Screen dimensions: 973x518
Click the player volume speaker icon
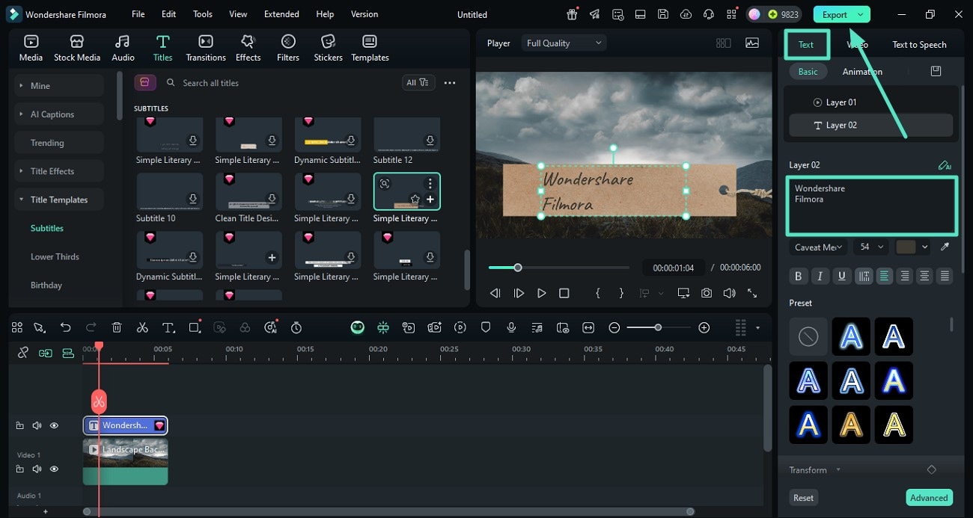(729, 293)
